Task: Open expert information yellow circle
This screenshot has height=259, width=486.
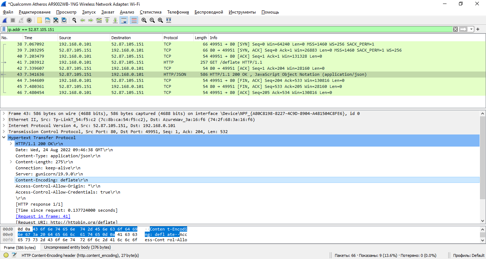Action: 6,255
